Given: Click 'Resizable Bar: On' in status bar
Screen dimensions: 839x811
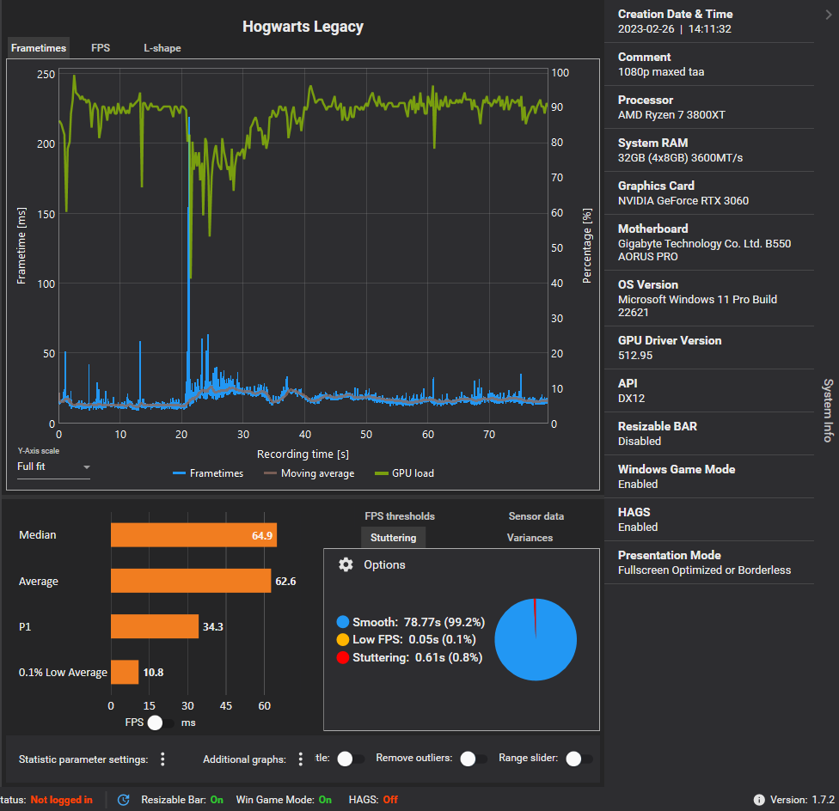Looking at the screenshot, I should 182,800.
